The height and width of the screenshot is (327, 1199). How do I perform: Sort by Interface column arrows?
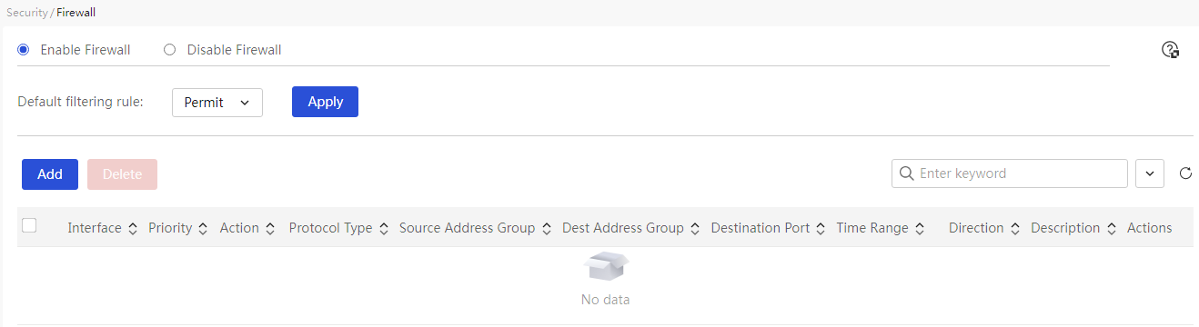[x=133, y=229]
